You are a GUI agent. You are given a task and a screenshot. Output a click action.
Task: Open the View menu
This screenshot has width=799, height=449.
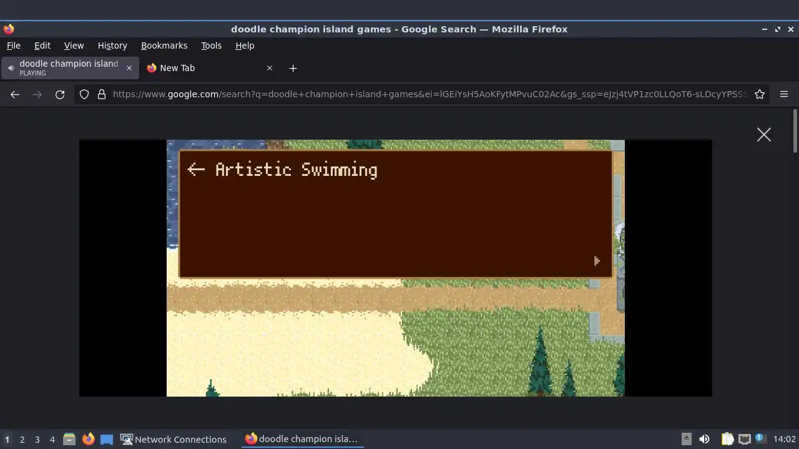(x=74, y=46)
